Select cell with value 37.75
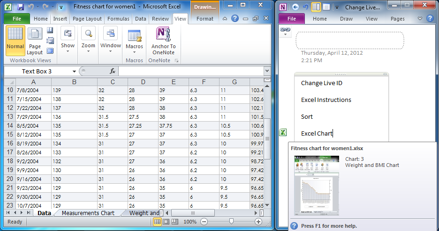Image resolution: width=439 pixels, height=231 pixels. tap(174, 126)
